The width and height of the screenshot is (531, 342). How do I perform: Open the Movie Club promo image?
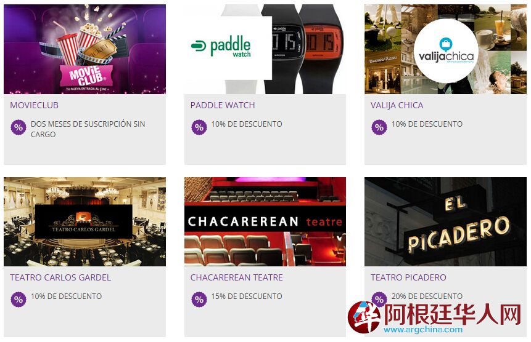pyautogui.click(x=84, y=49)
